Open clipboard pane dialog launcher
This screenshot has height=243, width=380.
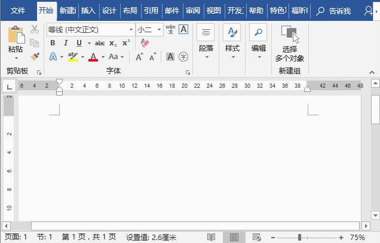pos(39,72)
